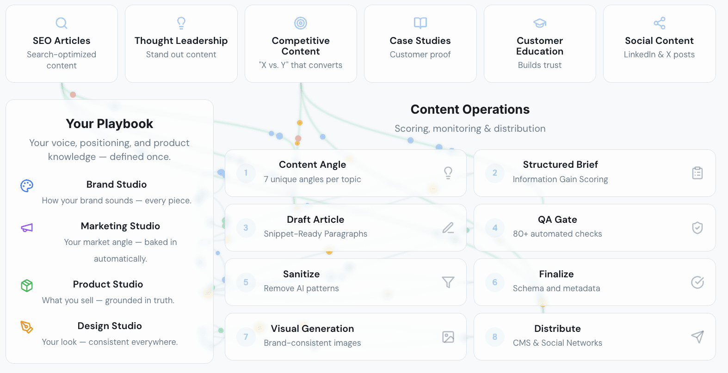Image resolution: width=728 pixels, height=373 pixels.
Task: Click the green cube icon beside Product Studio
Action: coord(27,286)
